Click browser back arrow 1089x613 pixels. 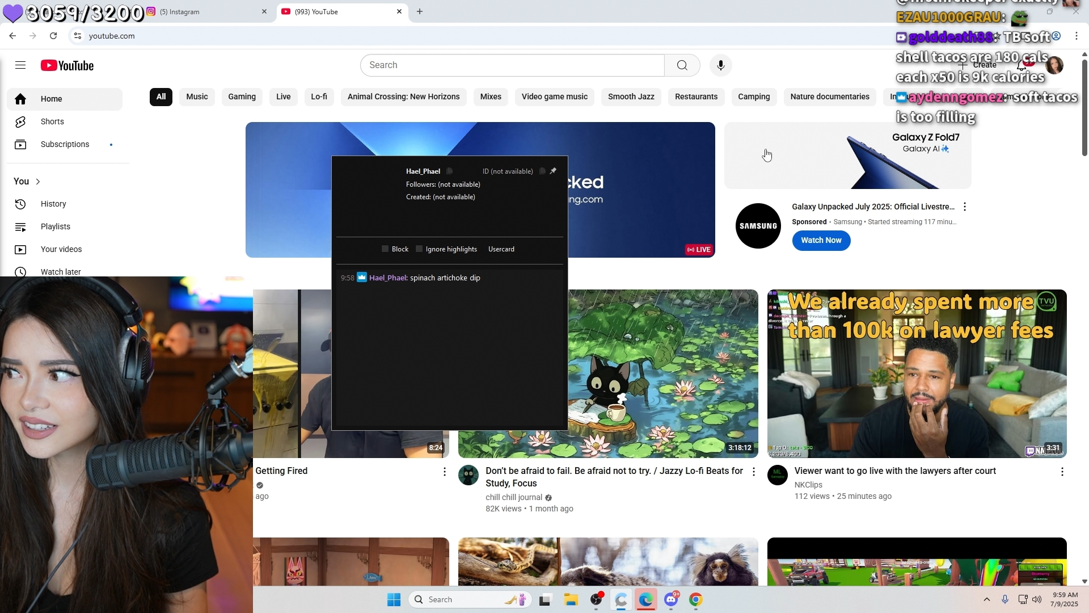12,36
